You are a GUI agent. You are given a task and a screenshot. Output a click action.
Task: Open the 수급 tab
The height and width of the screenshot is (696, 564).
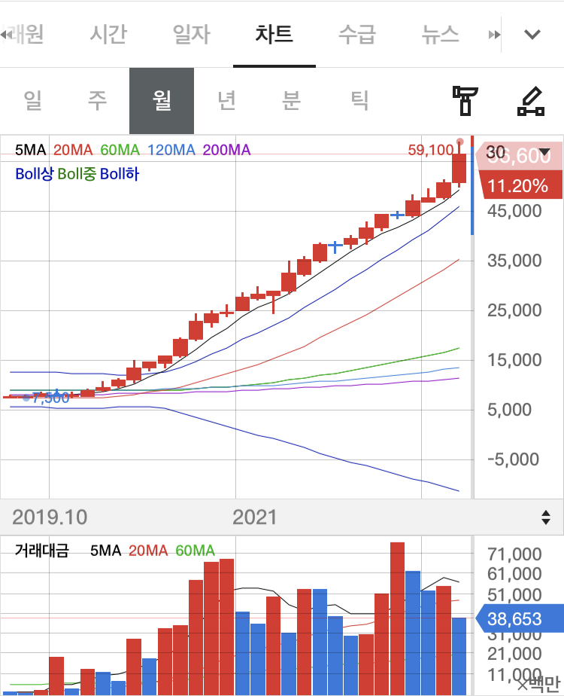pos(357,34)
